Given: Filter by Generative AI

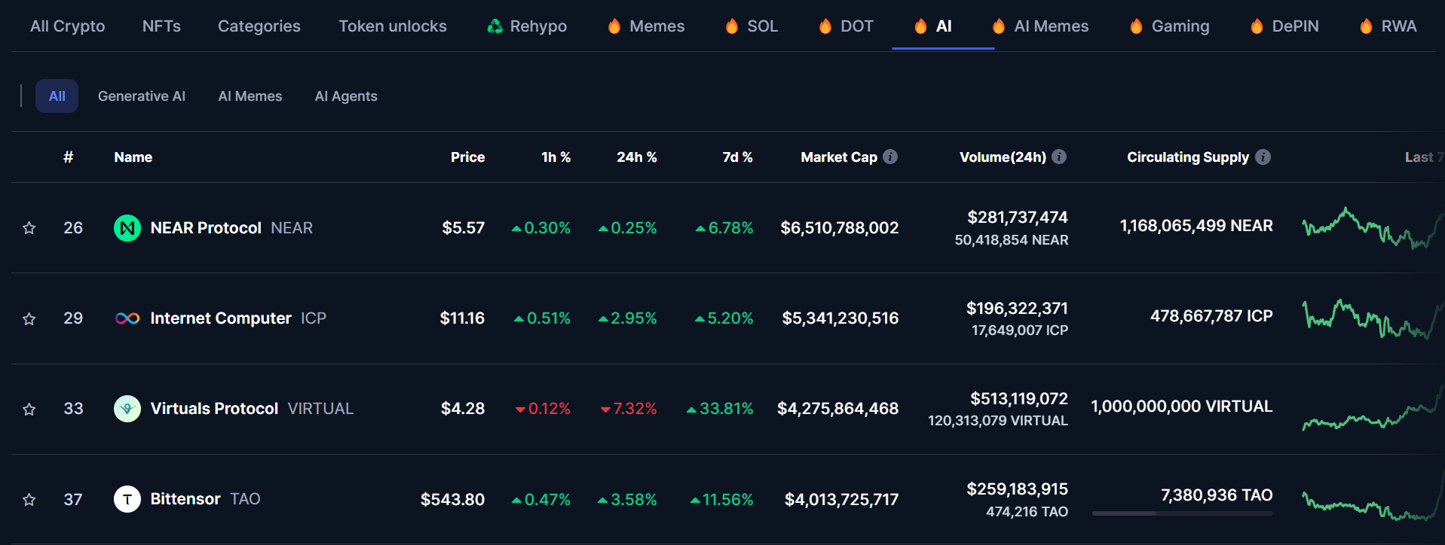Looking at the screenshot, I should pos(142,96).
